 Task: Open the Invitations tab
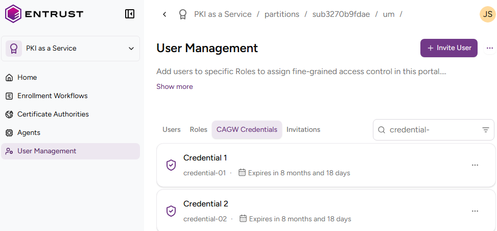point(303,130)
